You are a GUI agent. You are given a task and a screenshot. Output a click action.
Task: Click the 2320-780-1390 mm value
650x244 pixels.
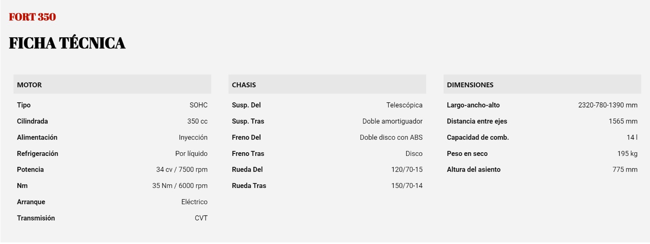click(x=608, y=105)
